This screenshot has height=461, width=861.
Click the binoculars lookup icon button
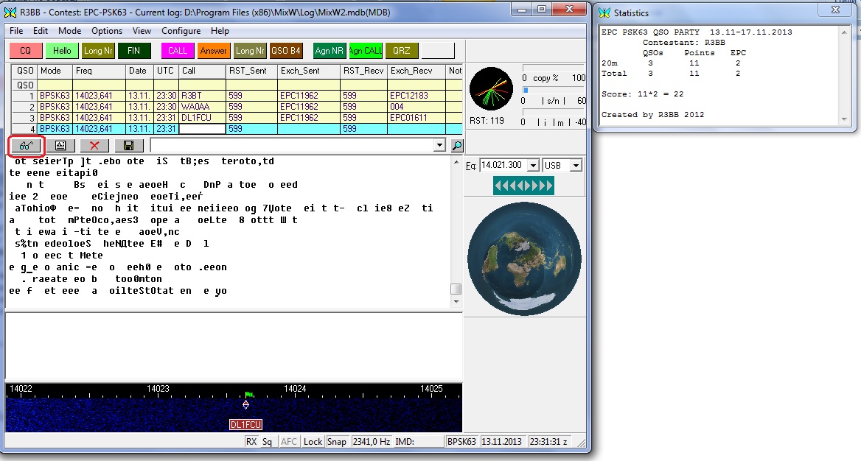pos(26,146)
